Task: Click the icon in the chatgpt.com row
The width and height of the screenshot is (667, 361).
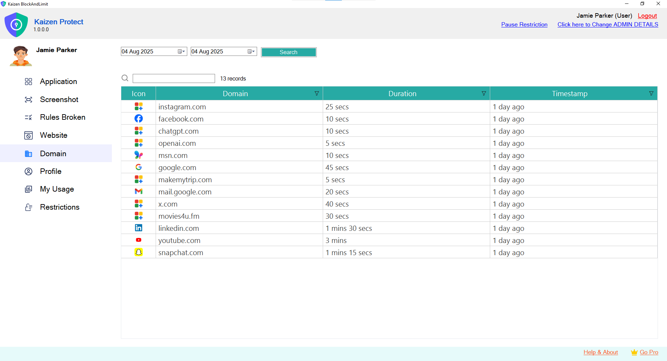Action: coord(139,131)
